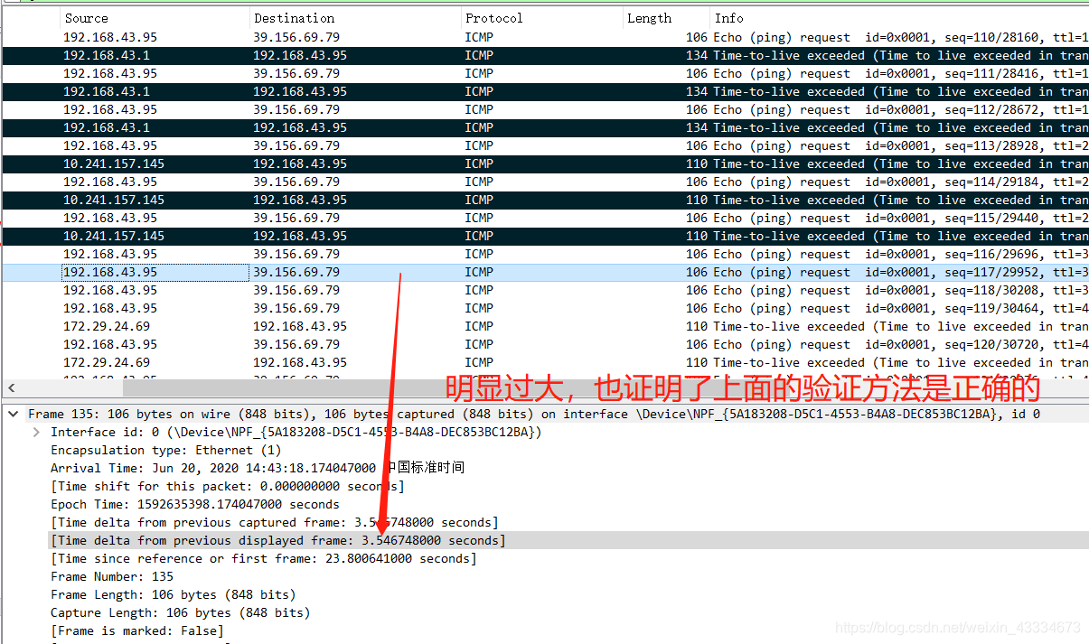Select the Encapsulation type: Ethernet (1) line

point(165,450)
